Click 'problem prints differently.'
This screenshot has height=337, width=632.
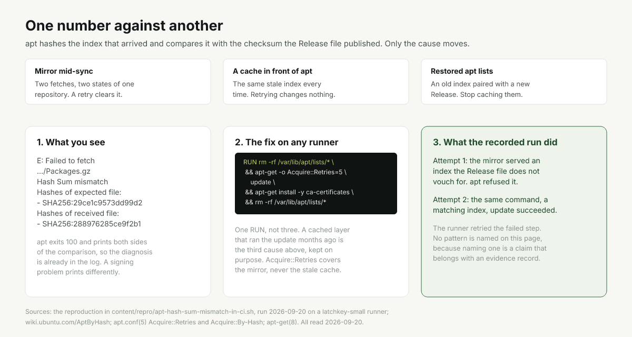[x=78, y=272]
